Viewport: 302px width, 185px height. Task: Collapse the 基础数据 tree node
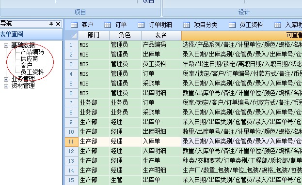coord(6,46)
